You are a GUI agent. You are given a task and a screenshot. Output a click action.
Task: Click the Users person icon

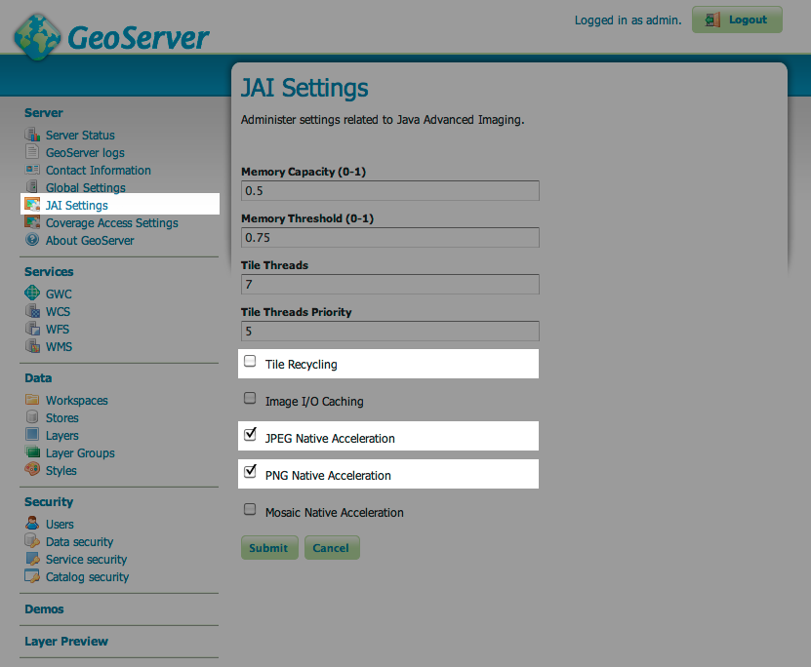32,523
